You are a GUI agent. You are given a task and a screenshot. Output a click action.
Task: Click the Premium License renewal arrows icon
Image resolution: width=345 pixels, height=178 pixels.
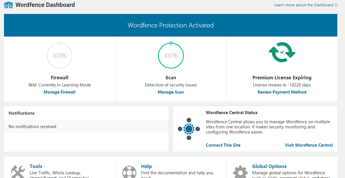tap(282, 52)
